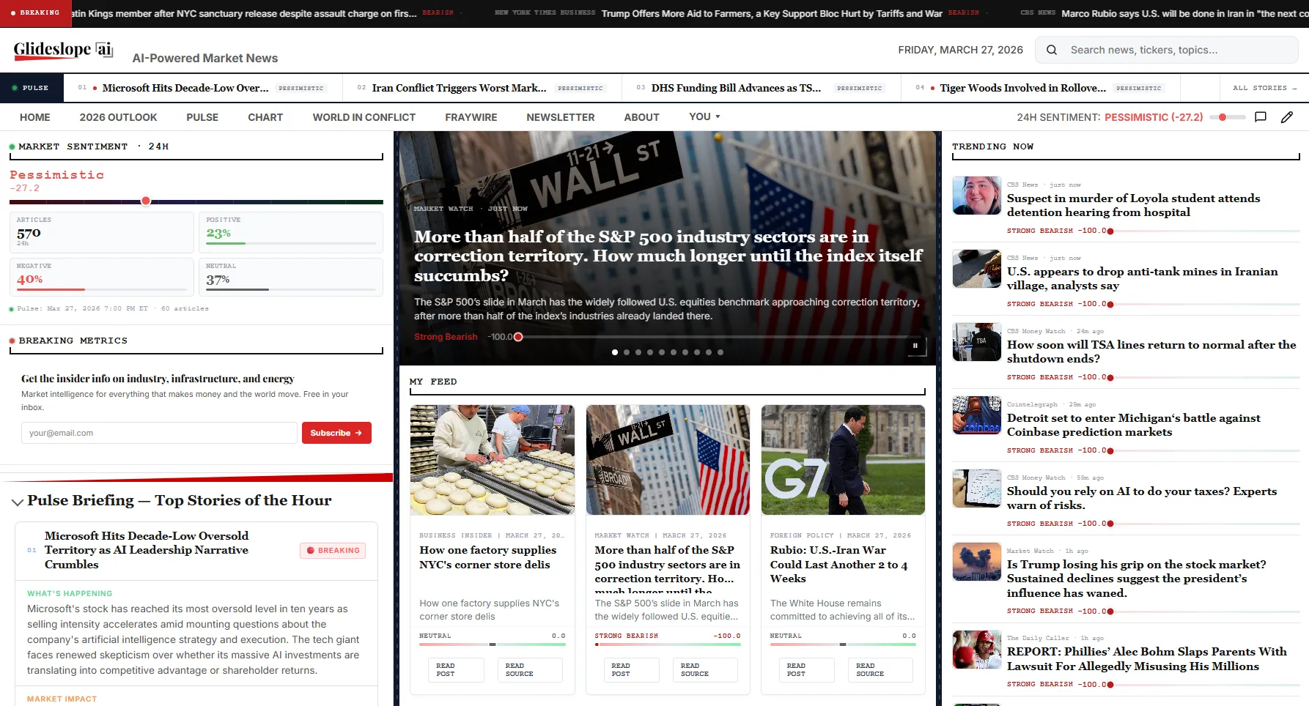The width and height of the screenshot is (1309, 706).
Task: Open Iran Conflict Triggers Worst Market ticker
Action: click(459, 88)
